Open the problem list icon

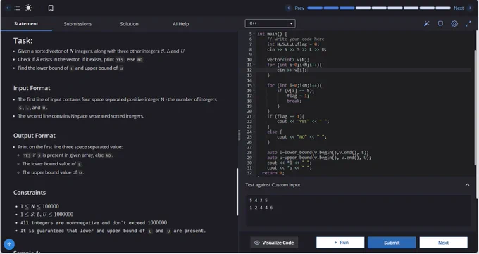coord(18,8)
